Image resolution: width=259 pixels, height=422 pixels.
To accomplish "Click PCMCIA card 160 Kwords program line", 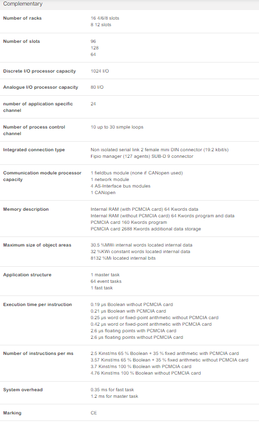I will click(x=129, y=222).
